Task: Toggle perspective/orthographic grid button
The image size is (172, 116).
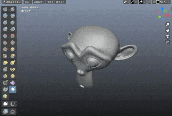Action: coord(168,42)
